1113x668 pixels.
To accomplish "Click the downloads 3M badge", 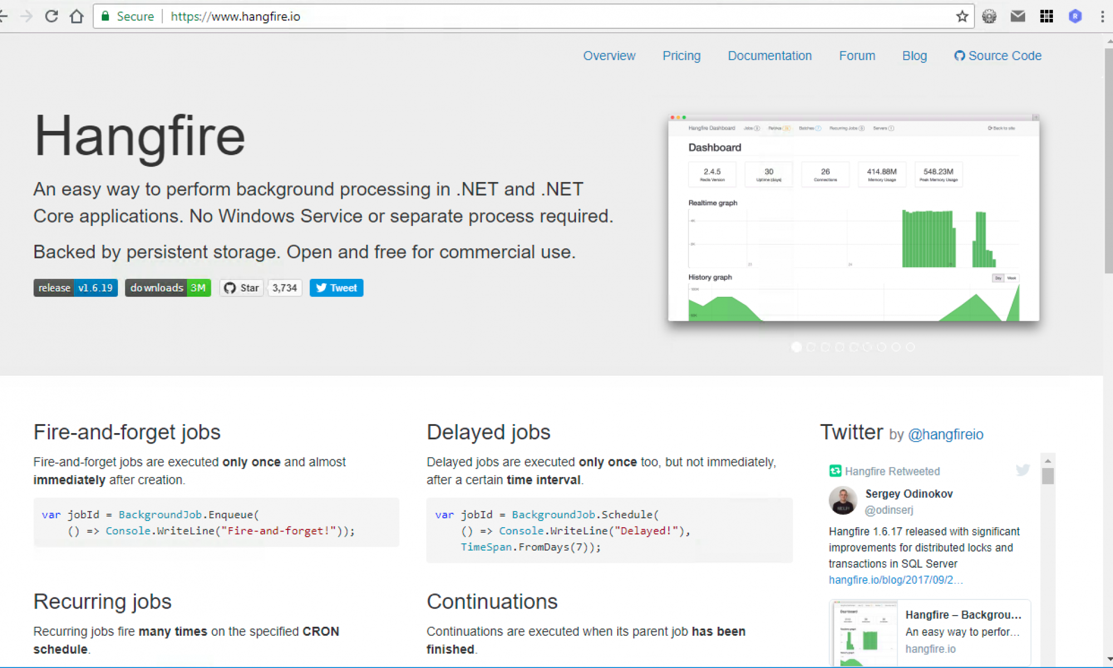I will pyautogui.click(x=168, y=288).
